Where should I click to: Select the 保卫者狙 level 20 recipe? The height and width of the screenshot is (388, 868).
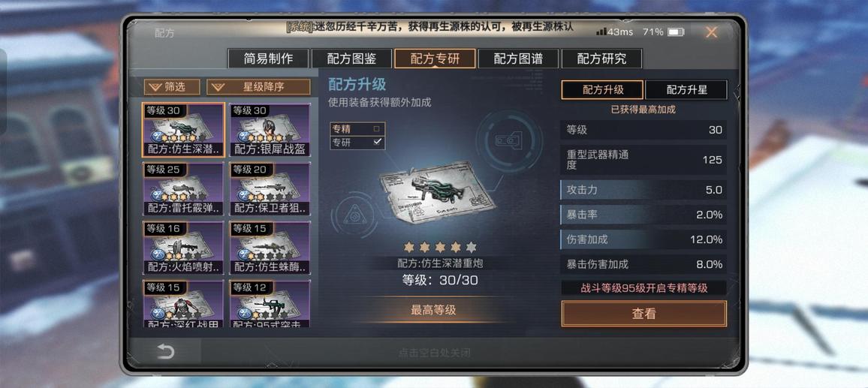coord(270,189)
